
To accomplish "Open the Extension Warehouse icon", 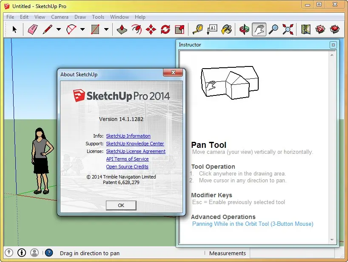I will coord(335,29).
